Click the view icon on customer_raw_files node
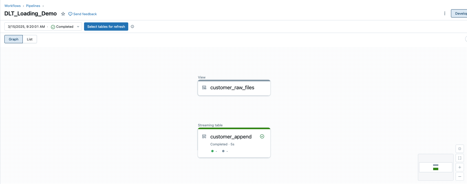Screen dimensions: 467x184 click(x=204, y=88)
